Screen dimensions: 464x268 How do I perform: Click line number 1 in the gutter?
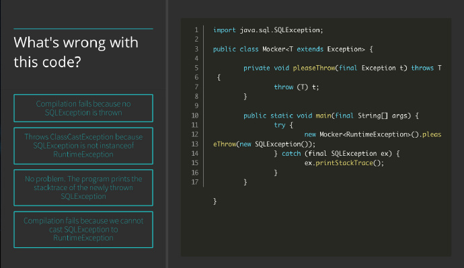[x=196, y=30]
